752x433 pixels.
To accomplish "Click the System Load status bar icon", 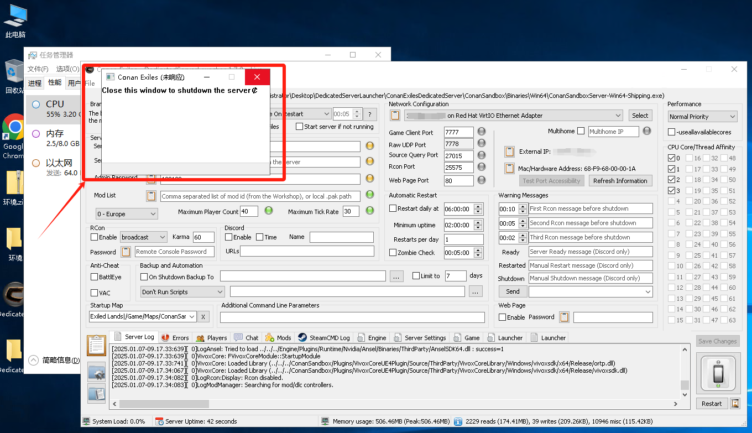I will pos(86,421).
